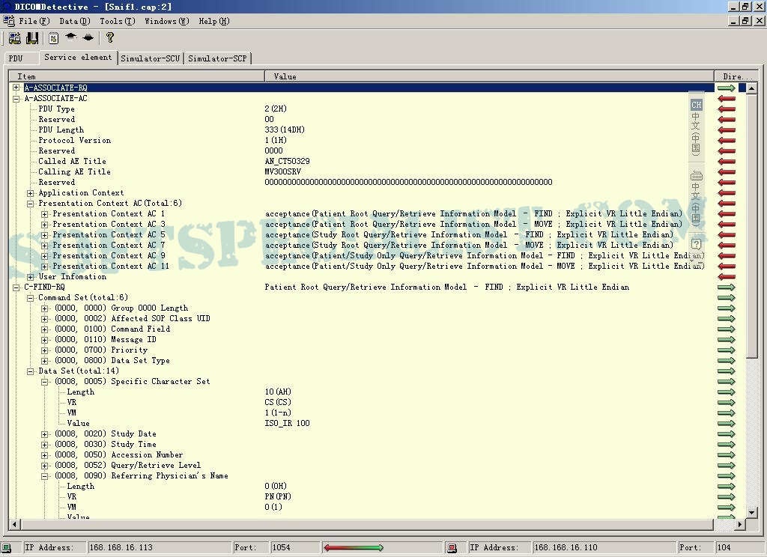Click the language bar help icon

pos(696,244)
